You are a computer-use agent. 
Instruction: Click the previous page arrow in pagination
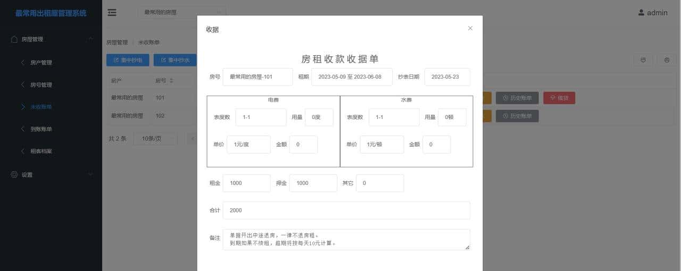coord(192,139)
